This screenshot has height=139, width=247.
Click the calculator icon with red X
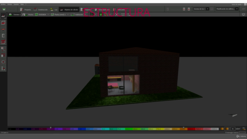click(184, 9)
